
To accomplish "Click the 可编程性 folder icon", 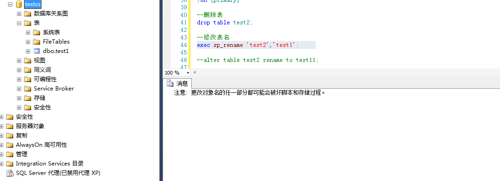I will [x=28, y=79].
